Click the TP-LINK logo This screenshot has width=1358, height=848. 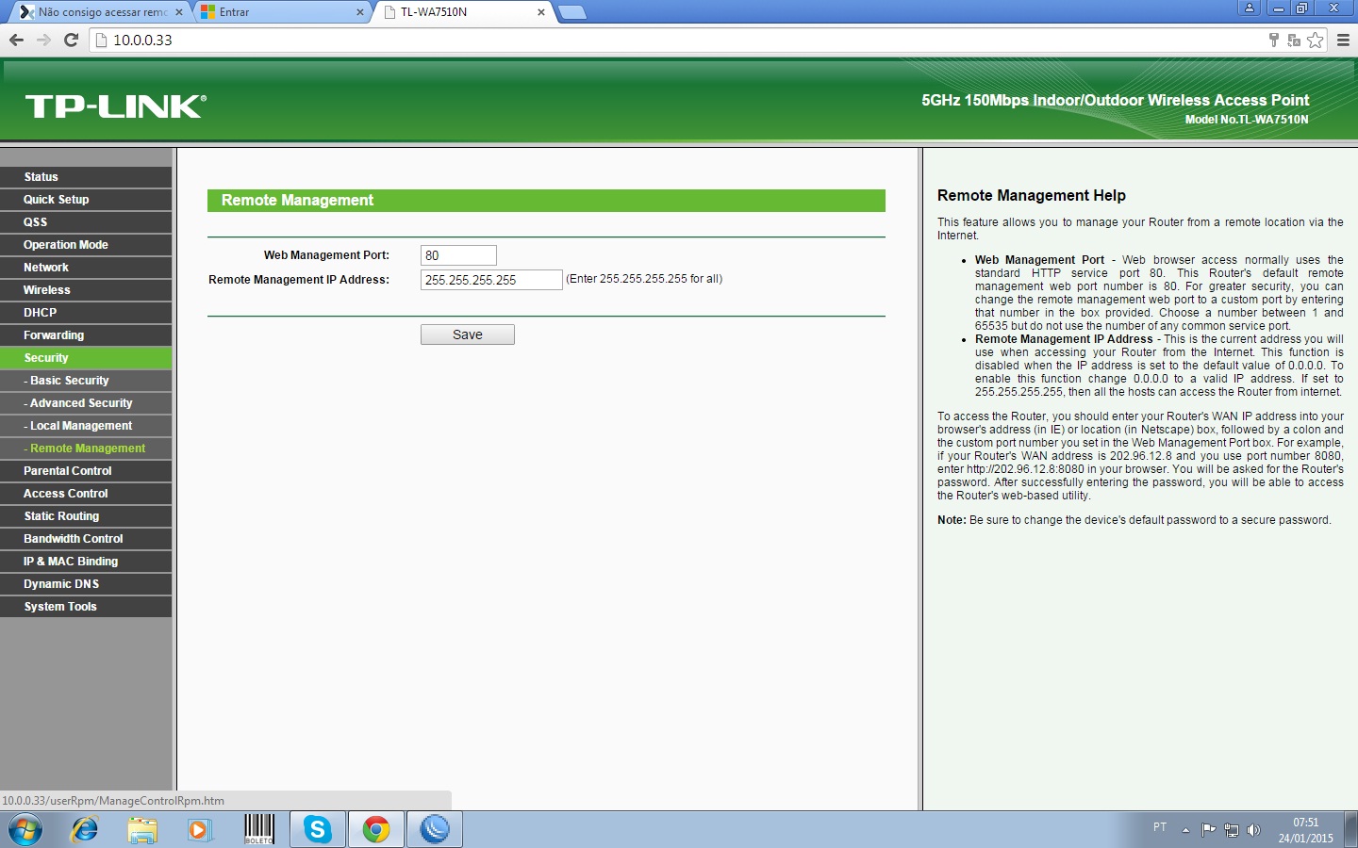[116, 106]
